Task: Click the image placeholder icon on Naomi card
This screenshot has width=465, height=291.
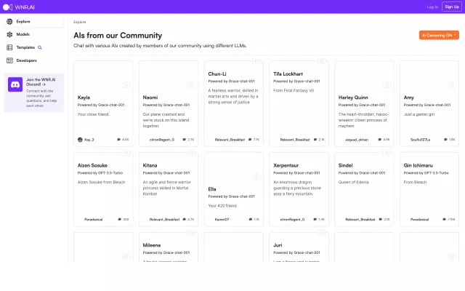Action: click(x=190, y=85)
